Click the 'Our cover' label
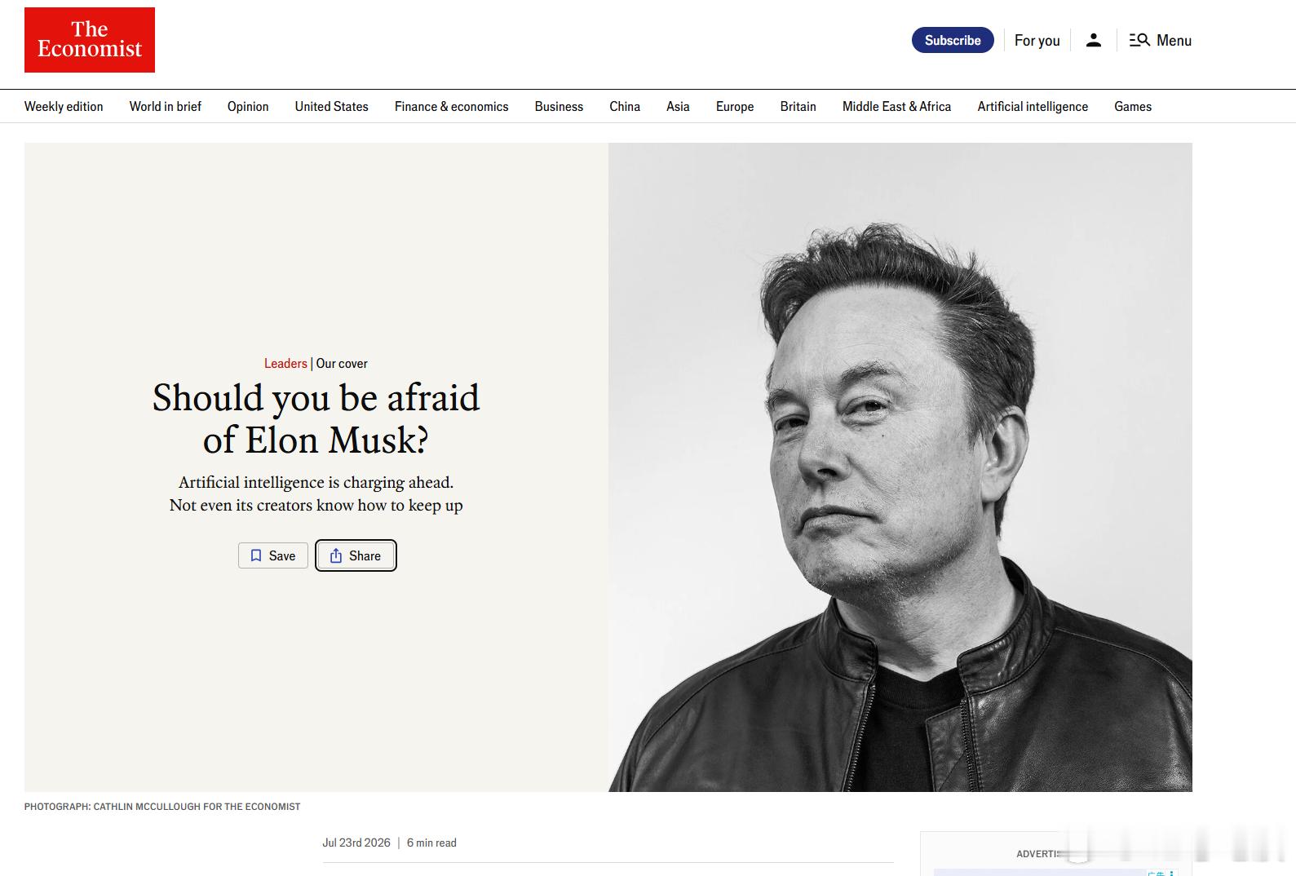Screen dimensions: 1296x876 [x=342, y=363]
